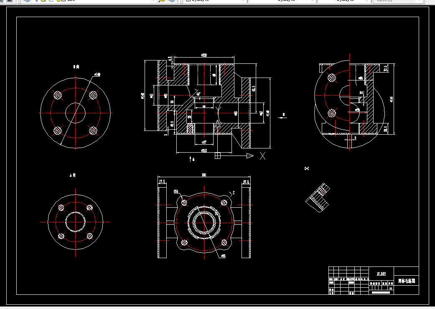
Task: Select upper-left bolt hole in plan view
Action: (x=184, y=203)
